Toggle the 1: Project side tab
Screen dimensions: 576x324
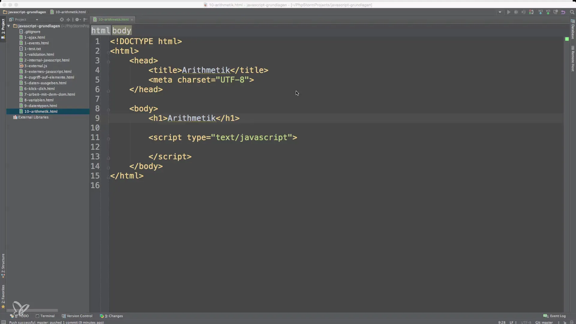pyautogui.click(x=3, y=28)
